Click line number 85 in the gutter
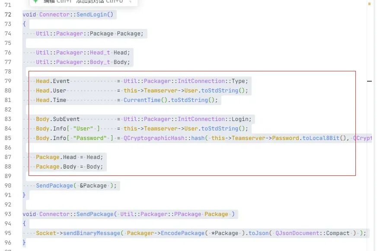 8,138
